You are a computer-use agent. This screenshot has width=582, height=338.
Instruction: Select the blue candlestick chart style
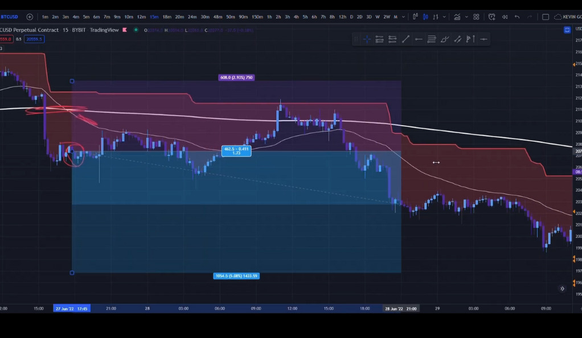425,17
